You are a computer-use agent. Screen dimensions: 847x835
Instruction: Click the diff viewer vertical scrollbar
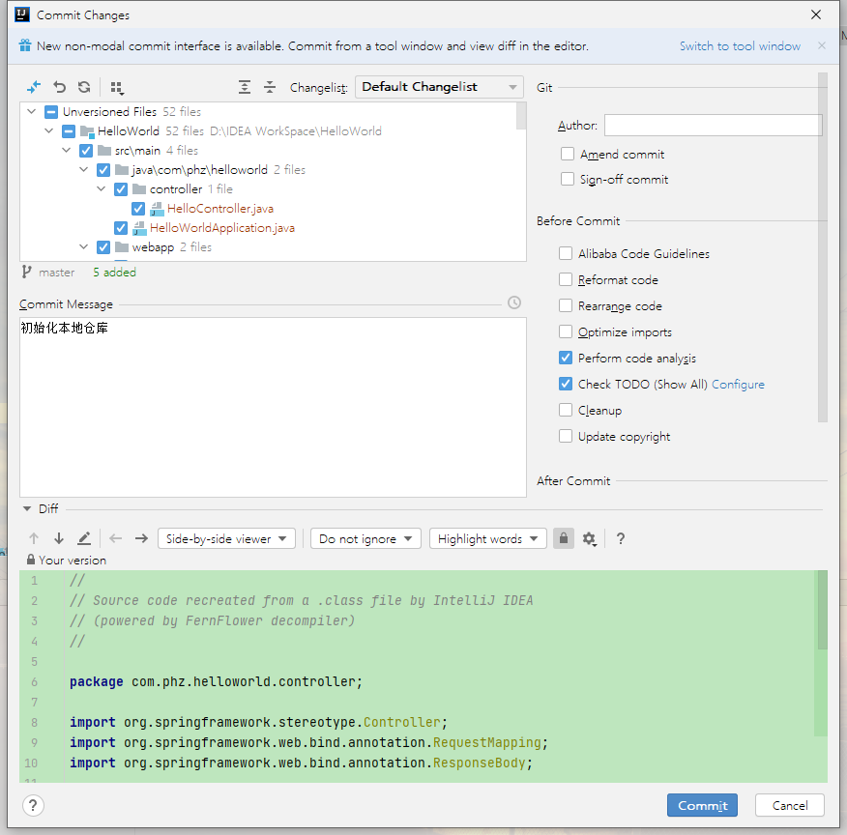(822, 610)
